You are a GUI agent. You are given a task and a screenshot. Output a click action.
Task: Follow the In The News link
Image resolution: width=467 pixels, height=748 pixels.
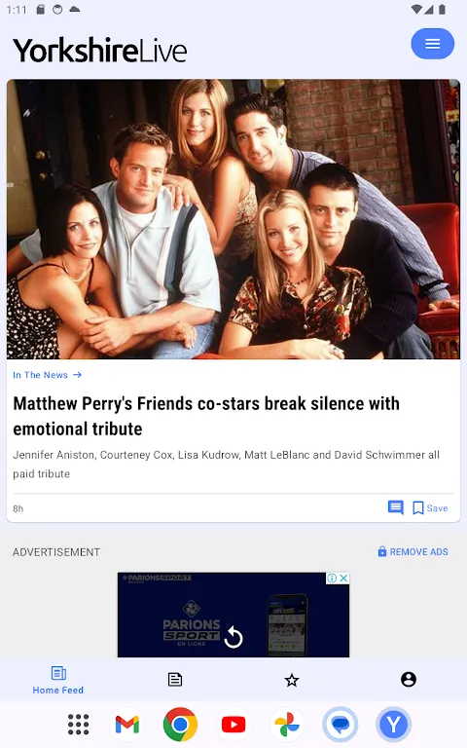click(x=47, y=375)
